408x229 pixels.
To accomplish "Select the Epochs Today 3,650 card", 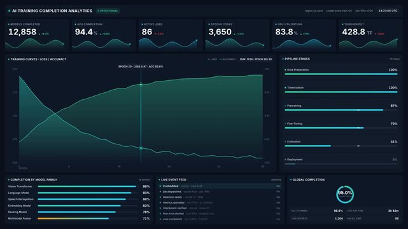I will click(x=237, y=35).
